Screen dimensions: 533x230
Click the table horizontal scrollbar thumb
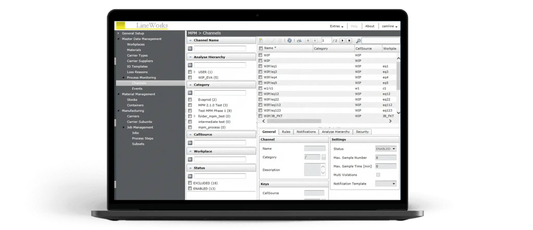click(x=294, y=121)
